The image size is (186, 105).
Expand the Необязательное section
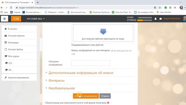pyautogui.click(x=62, y=88)
